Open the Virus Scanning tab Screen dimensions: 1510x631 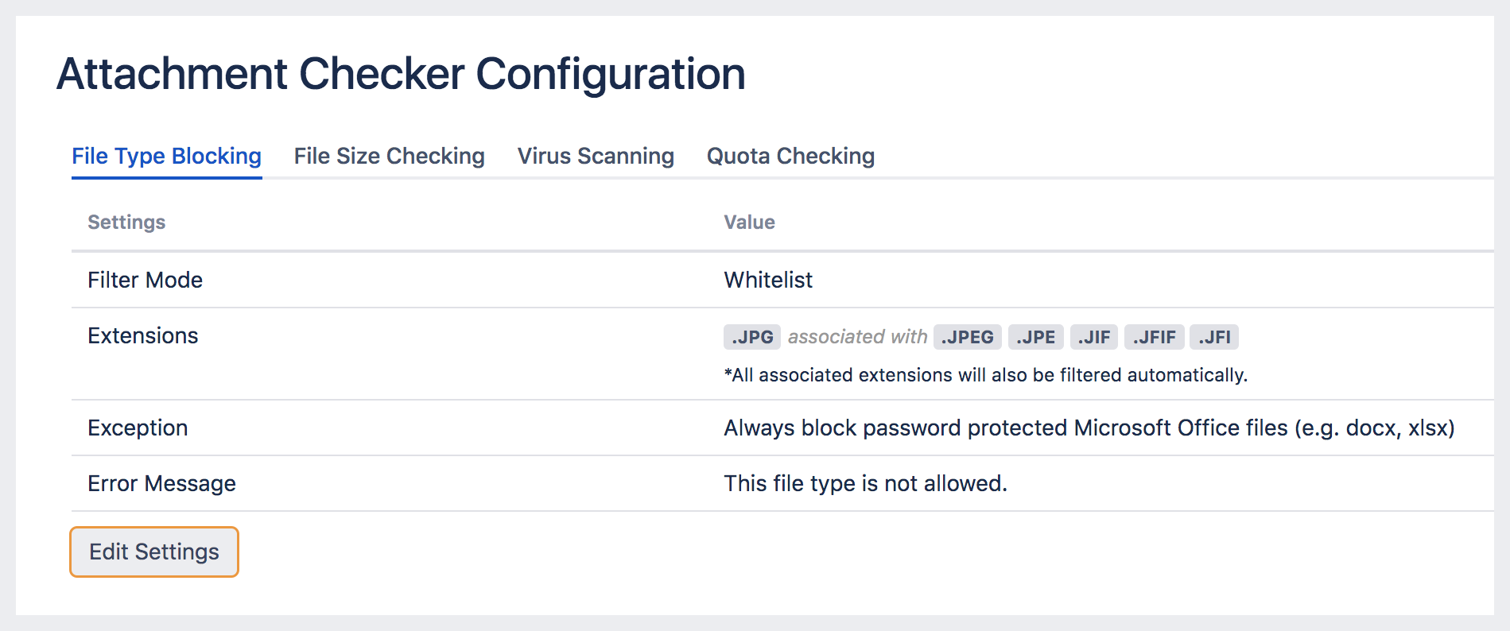(596, 156)
